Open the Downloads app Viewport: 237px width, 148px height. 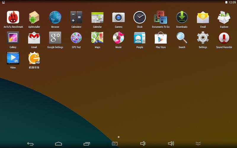(x=182, y=17)
